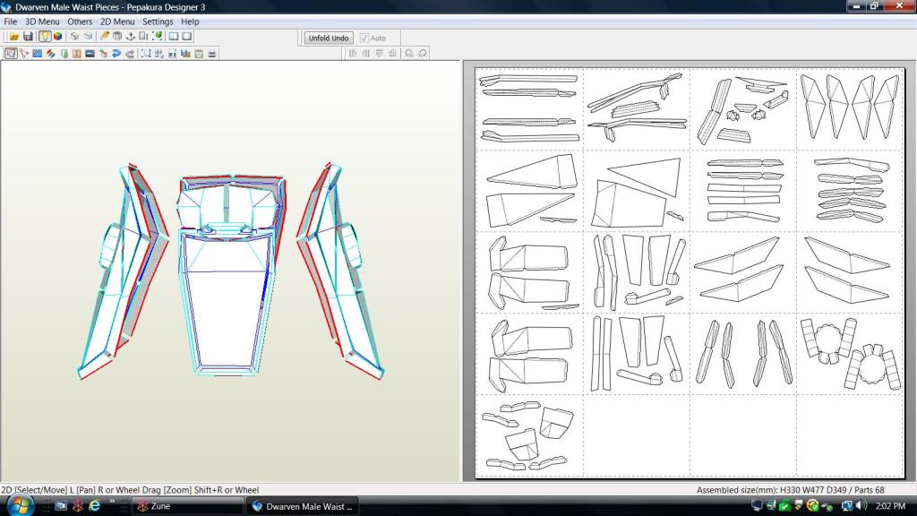Image resolution: width=917 pixels, height=516 pixels.
Task: Select the Select/Move tool icon
Action: point(10,54)
